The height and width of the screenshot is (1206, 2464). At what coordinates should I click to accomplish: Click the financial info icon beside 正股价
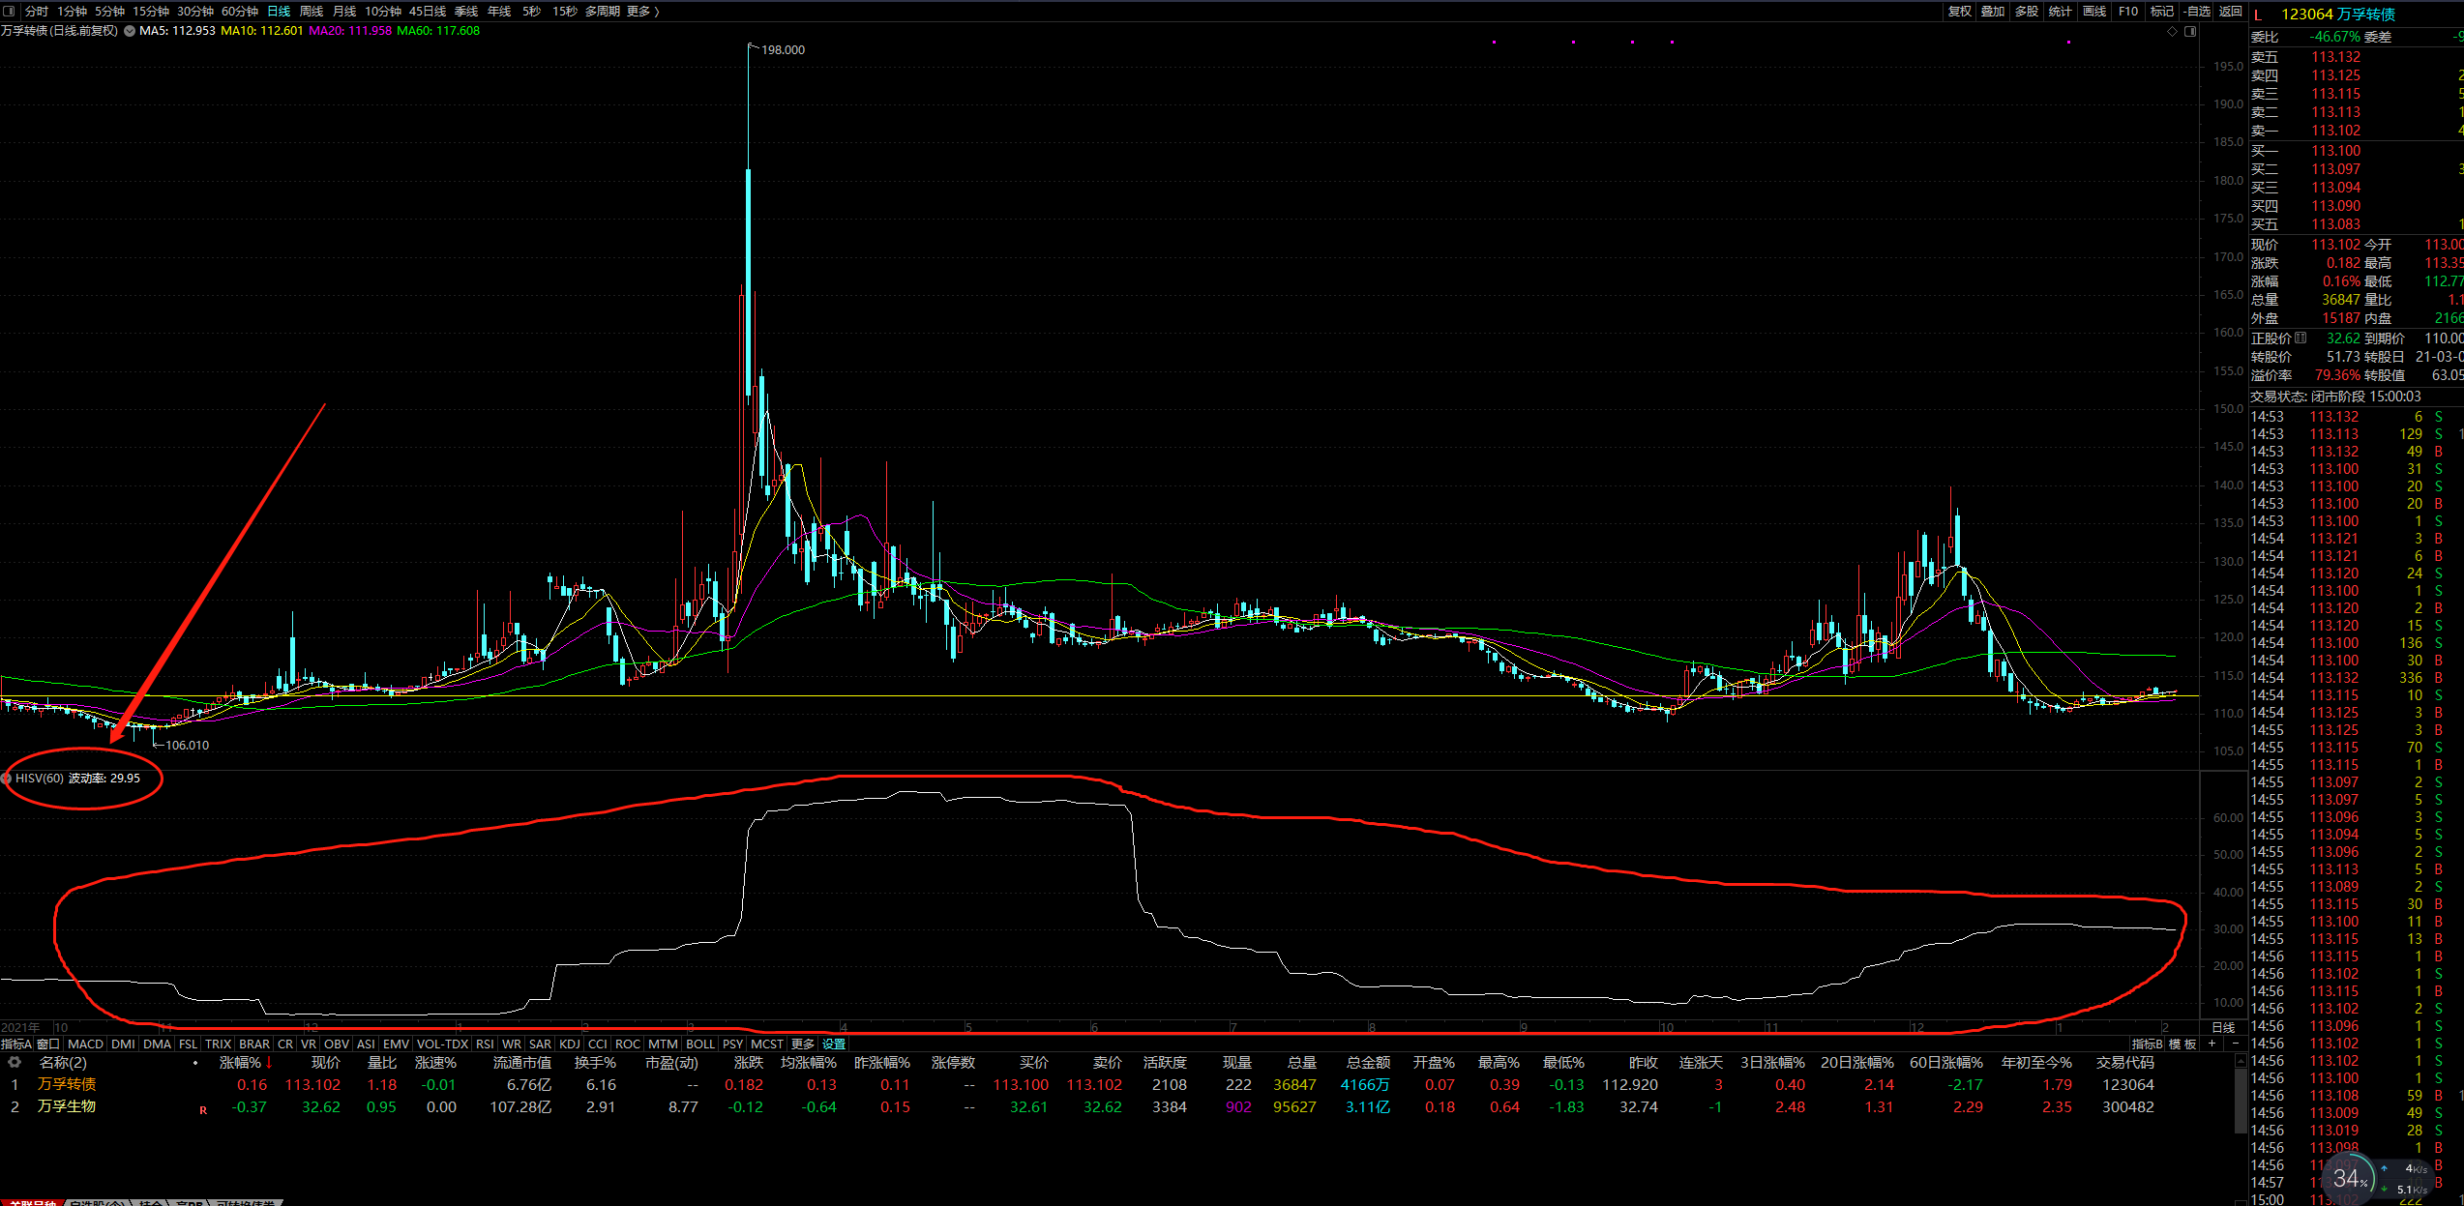point(2301,338)
